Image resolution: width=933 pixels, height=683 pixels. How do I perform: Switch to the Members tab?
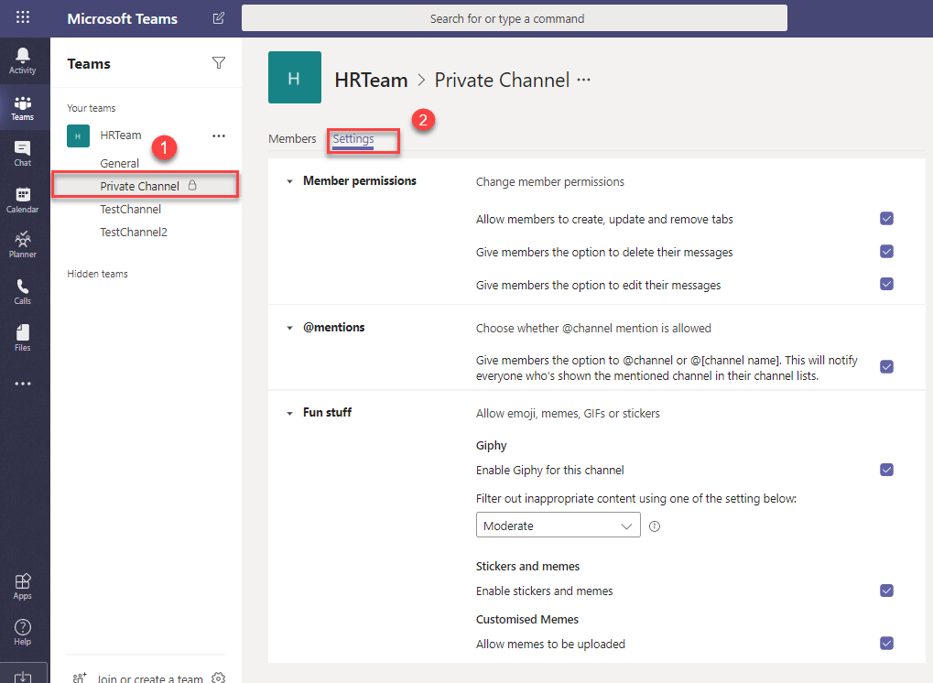(x=292, y=139)
